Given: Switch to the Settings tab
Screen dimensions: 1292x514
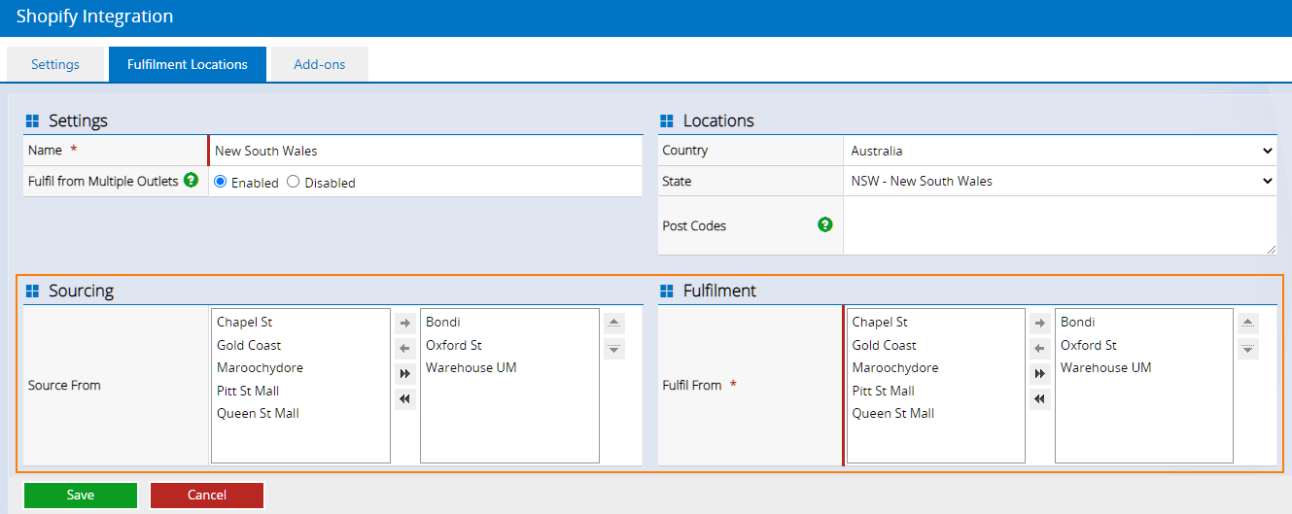Looking at the screenshot, I should click(55, 64).
